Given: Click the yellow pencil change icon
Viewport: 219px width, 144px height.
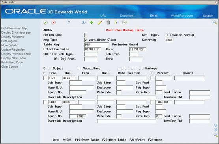Looking at the screenshot, I should pos(100,23).
